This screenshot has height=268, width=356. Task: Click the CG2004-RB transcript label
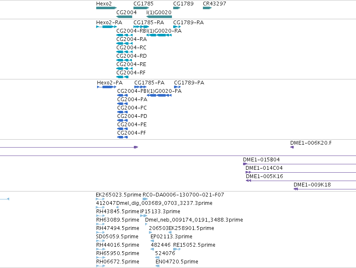pyautogui.click(x=131, y=31)
